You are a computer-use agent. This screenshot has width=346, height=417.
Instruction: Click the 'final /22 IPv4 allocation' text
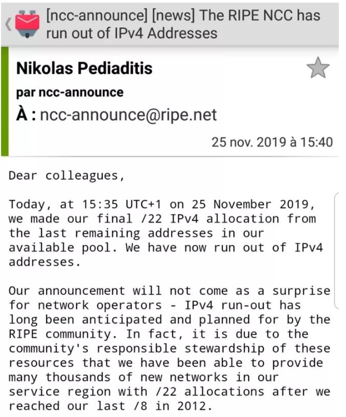(188, 219)
